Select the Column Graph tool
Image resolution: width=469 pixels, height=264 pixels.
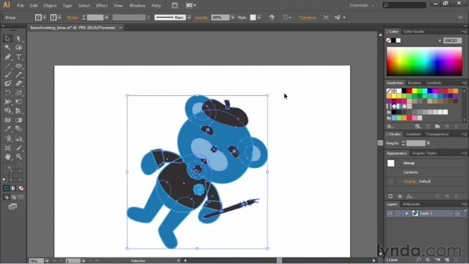19,138
